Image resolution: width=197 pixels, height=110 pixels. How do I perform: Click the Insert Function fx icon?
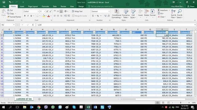coord(33,25)
